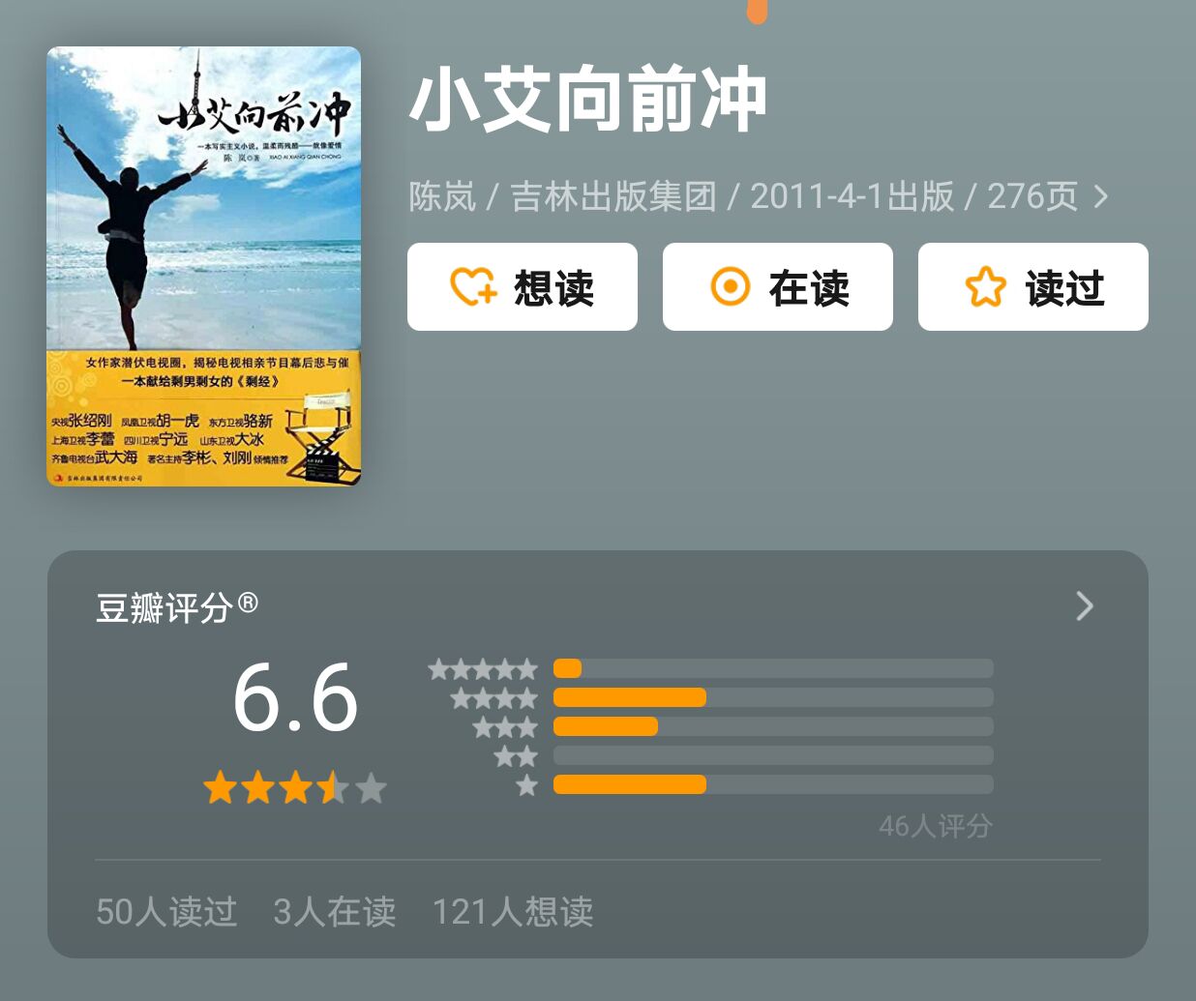The width and height of the screenshot is (1196, 1001).
Task: Tap the 6.6 rating score
Action: coord(295,698)
